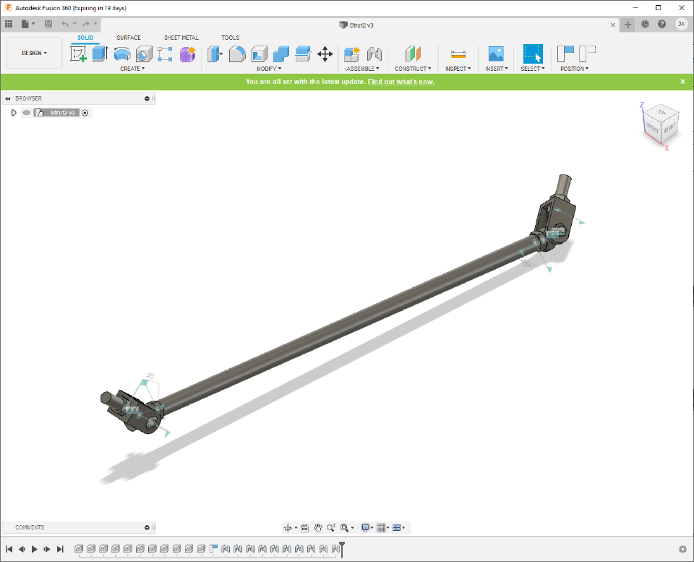Collapse the Browser panel with the minus button
694x562 pixels.
click(147, 98)
